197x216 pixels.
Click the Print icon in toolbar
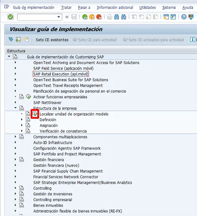[x=110, y=17]
